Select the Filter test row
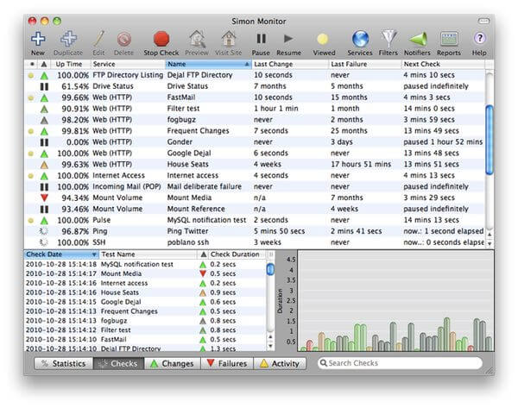Image resolution: width=518 pixels, height=408 pixels. point(255,109)
